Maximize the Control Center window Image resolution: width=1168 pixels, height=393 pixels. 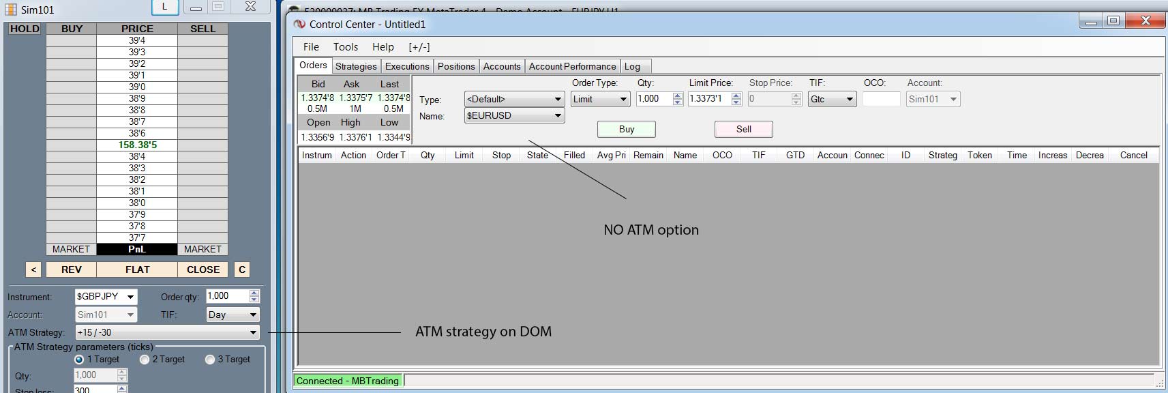(1113, 20)
